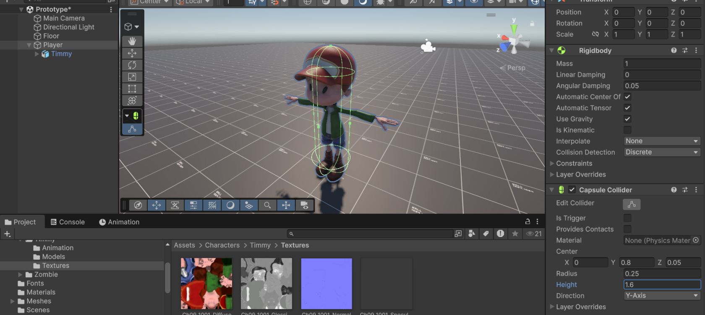Screen dimensions: 705x315
Task: Click the Project search field
Action: tap(371, 234)
